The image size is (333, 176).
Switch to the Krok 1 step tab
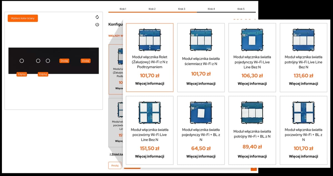pos(123,9)
